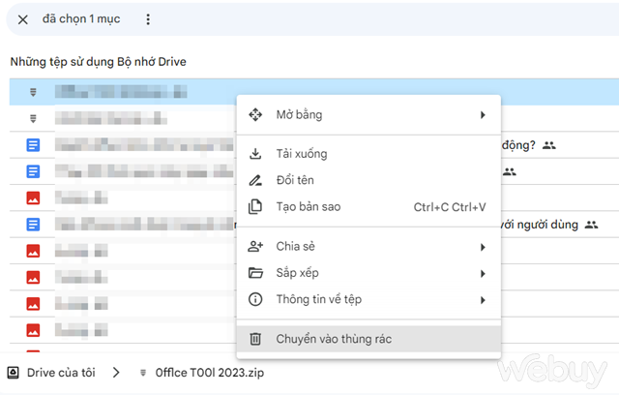Click Office TOOl 2023.zip in breadcrumb
Viewport: 619px width, 395px height.
[210, 373]
